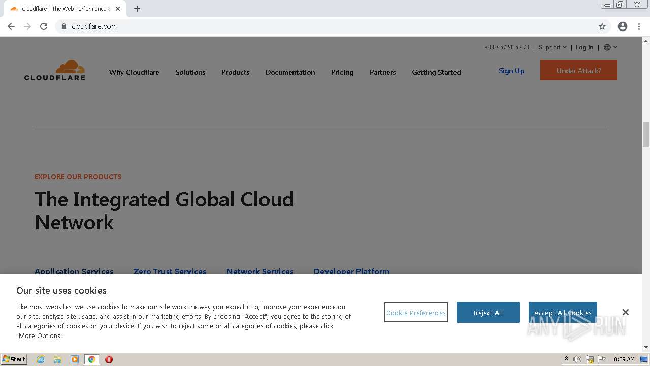The width and height of the screenshot is (650, 366).
Task: Close the Cloudflare browser tab
Action: pyautogui.click(x=118, y=9)
